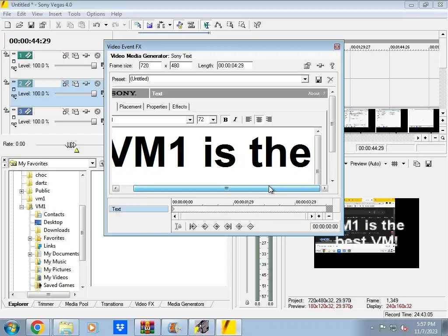Toggle Automatic Crossfades button

[x=150, y=25]
